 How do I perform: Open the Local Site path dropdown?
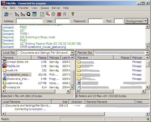[72, 53]
